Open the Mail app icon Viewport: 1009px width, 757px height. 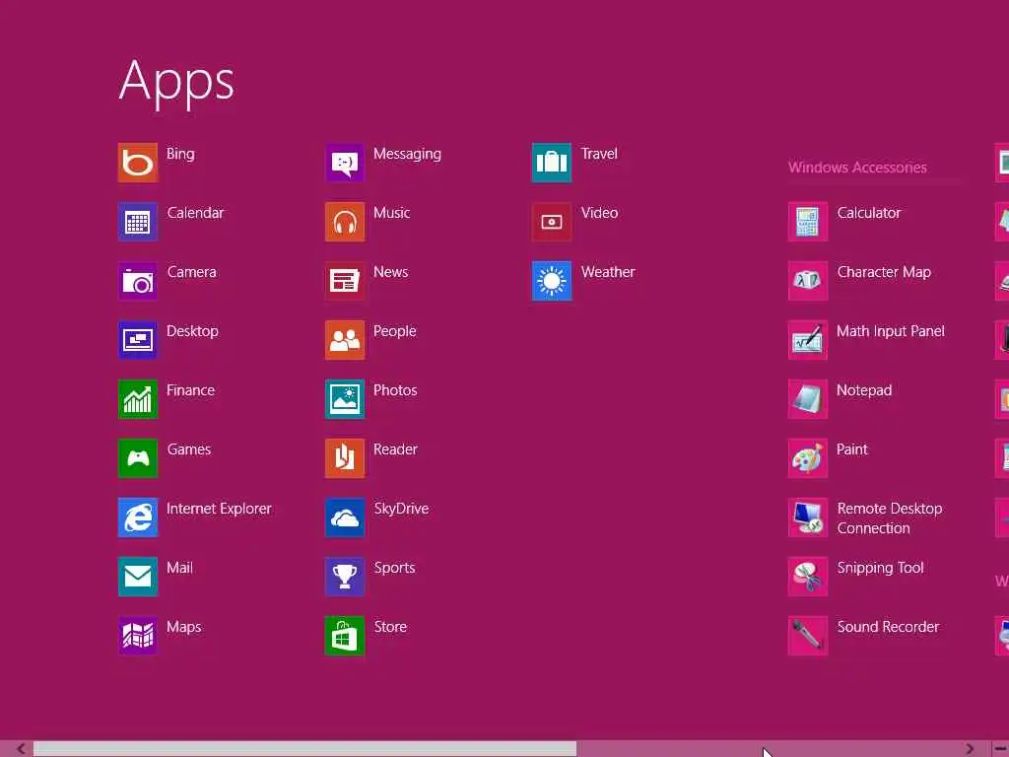click(138, 577)
